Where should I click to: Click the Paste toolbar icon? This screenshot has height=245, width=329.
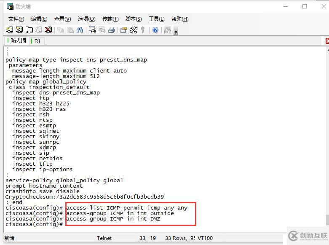point(70,30)
